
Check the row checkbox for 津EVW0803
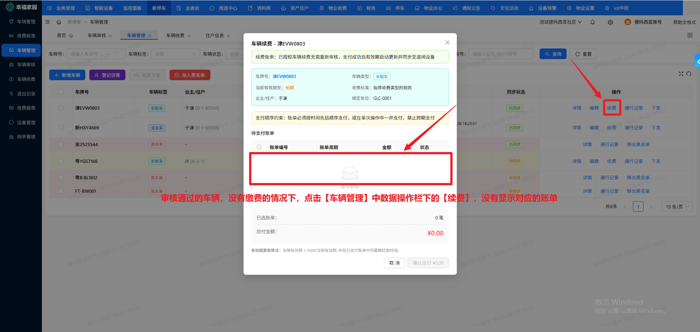click(x=61, y=108)
